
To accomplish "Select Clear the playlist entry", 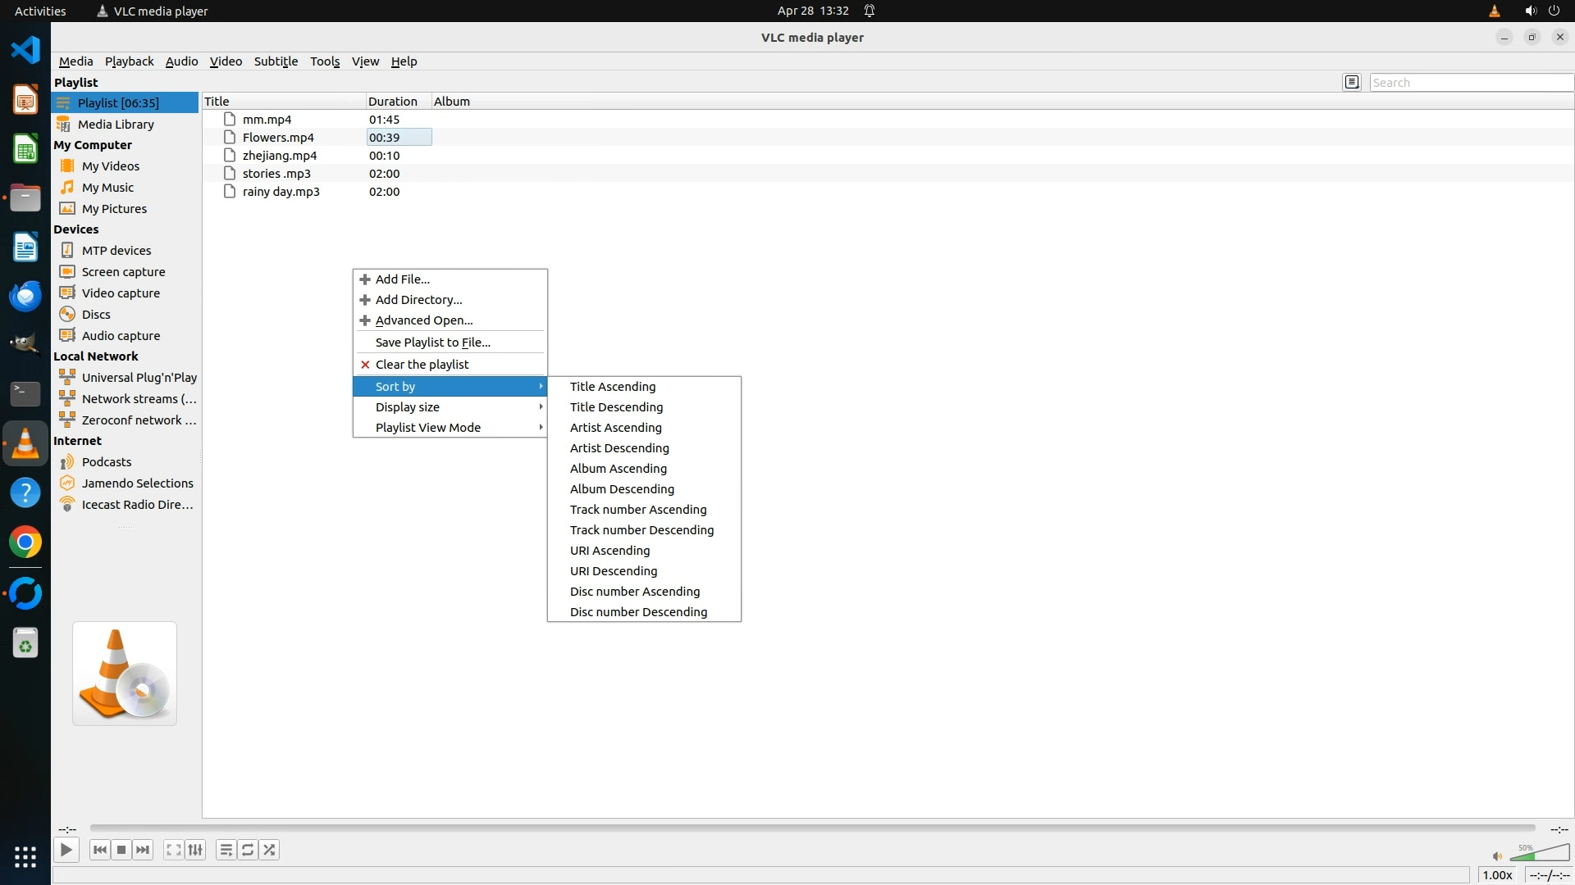I will [x=422, y=365].
